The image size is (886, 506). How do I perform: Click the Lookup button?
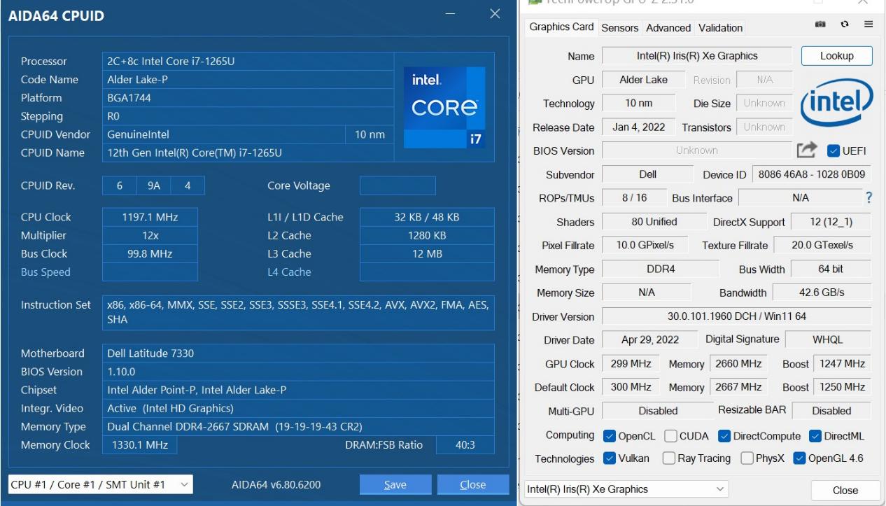[837, 55]
